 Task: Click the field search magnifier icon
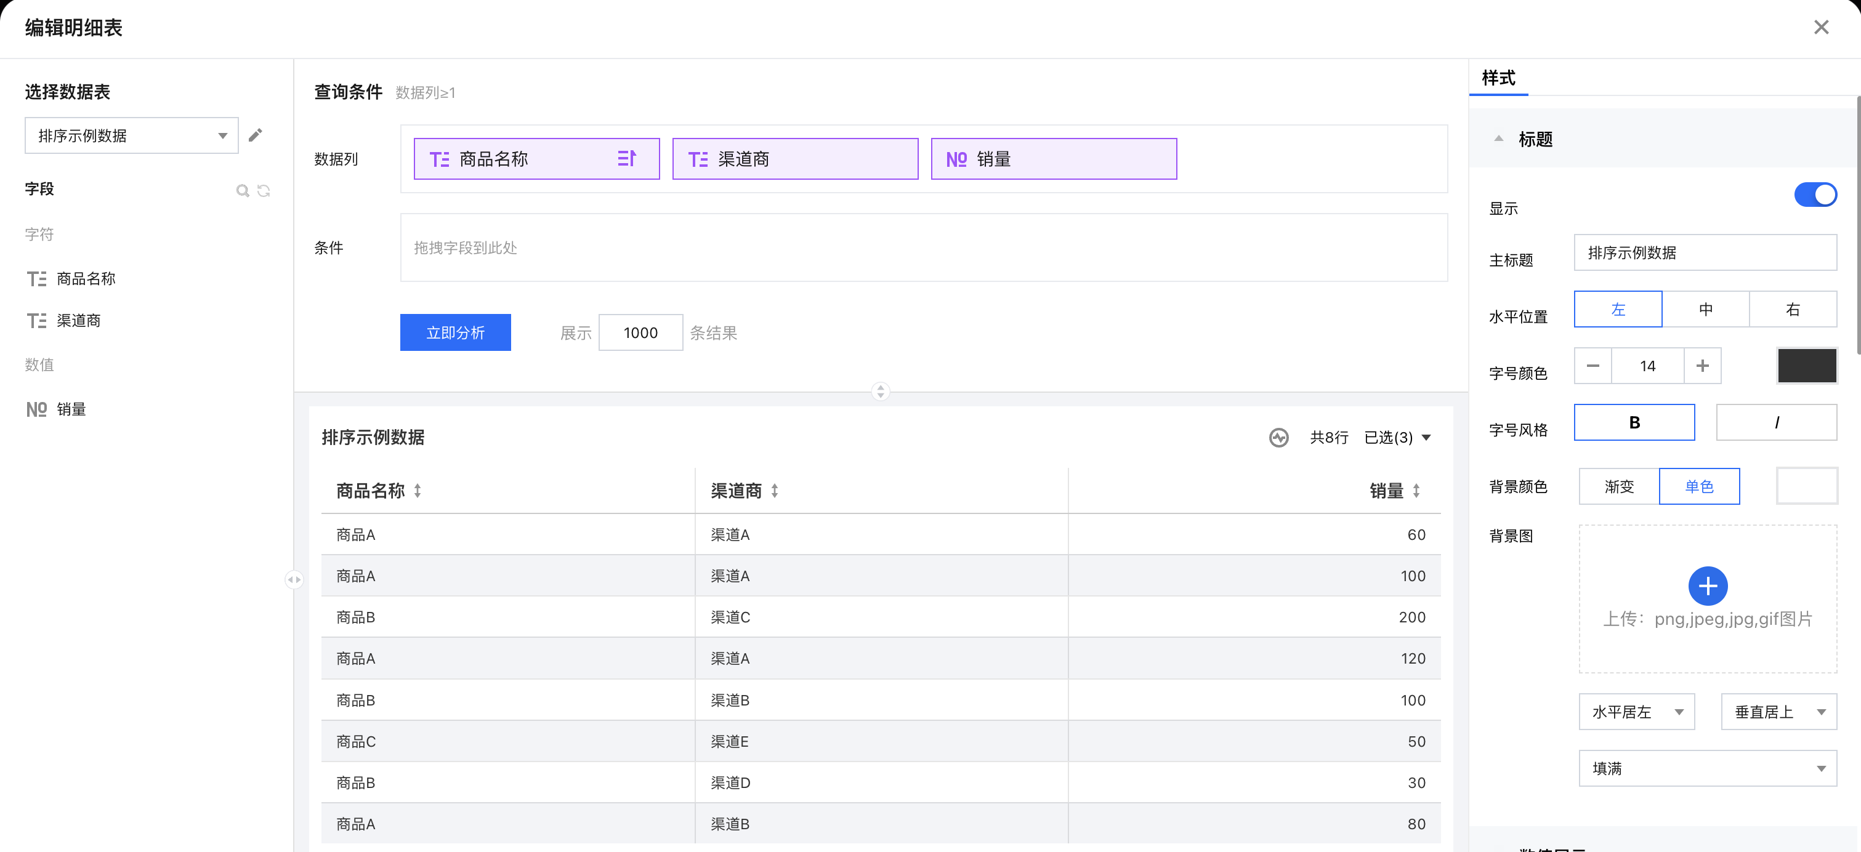[x=243, y=191]
